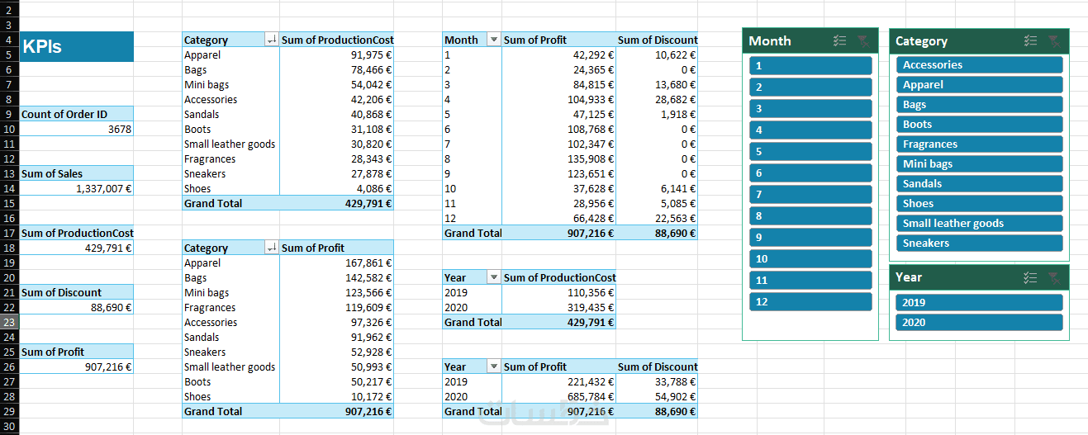This screenshot has height=435, width=1088.
Task: Open Year filter in Profit and Discount pivot
Action: pos(494,366)
